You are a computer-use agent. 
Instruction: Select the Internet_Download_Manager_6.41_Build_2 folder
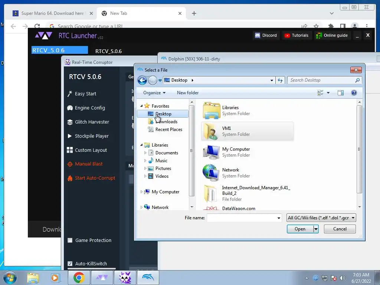pos(247,193)
